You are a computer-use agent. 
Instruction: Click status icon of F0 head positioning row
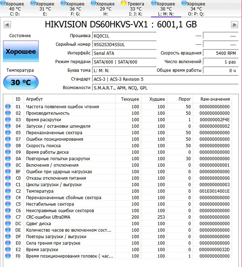click(8, 256)
